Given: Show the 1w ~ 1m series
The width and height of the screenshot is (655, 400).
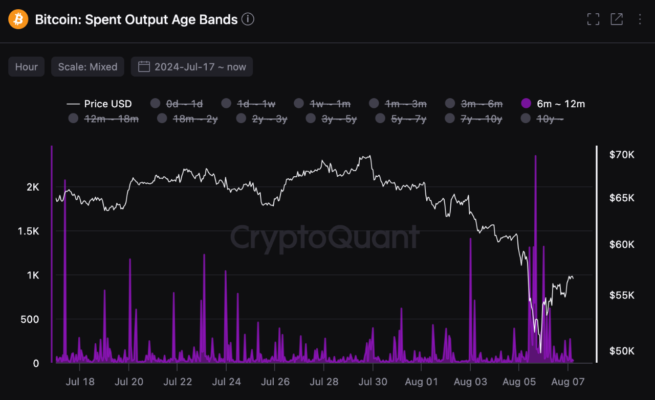Looking at the screenshot, I should tap(298, 103).
